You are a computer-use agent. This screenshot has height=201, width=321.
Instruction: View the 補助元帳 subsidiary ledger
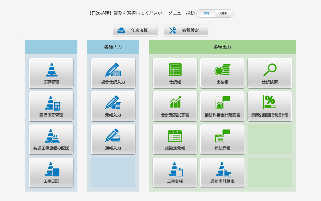[222, 139]
